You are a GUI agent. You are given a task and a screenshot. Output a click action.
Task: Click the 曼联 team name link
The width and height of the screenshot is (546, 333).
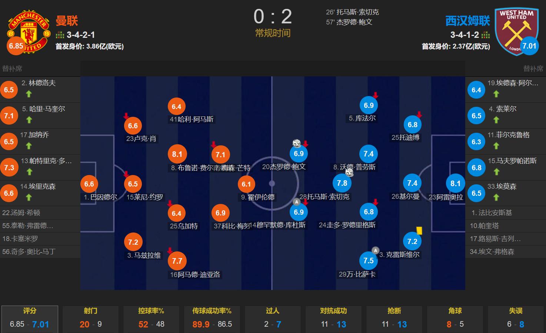tap(67, 21)
